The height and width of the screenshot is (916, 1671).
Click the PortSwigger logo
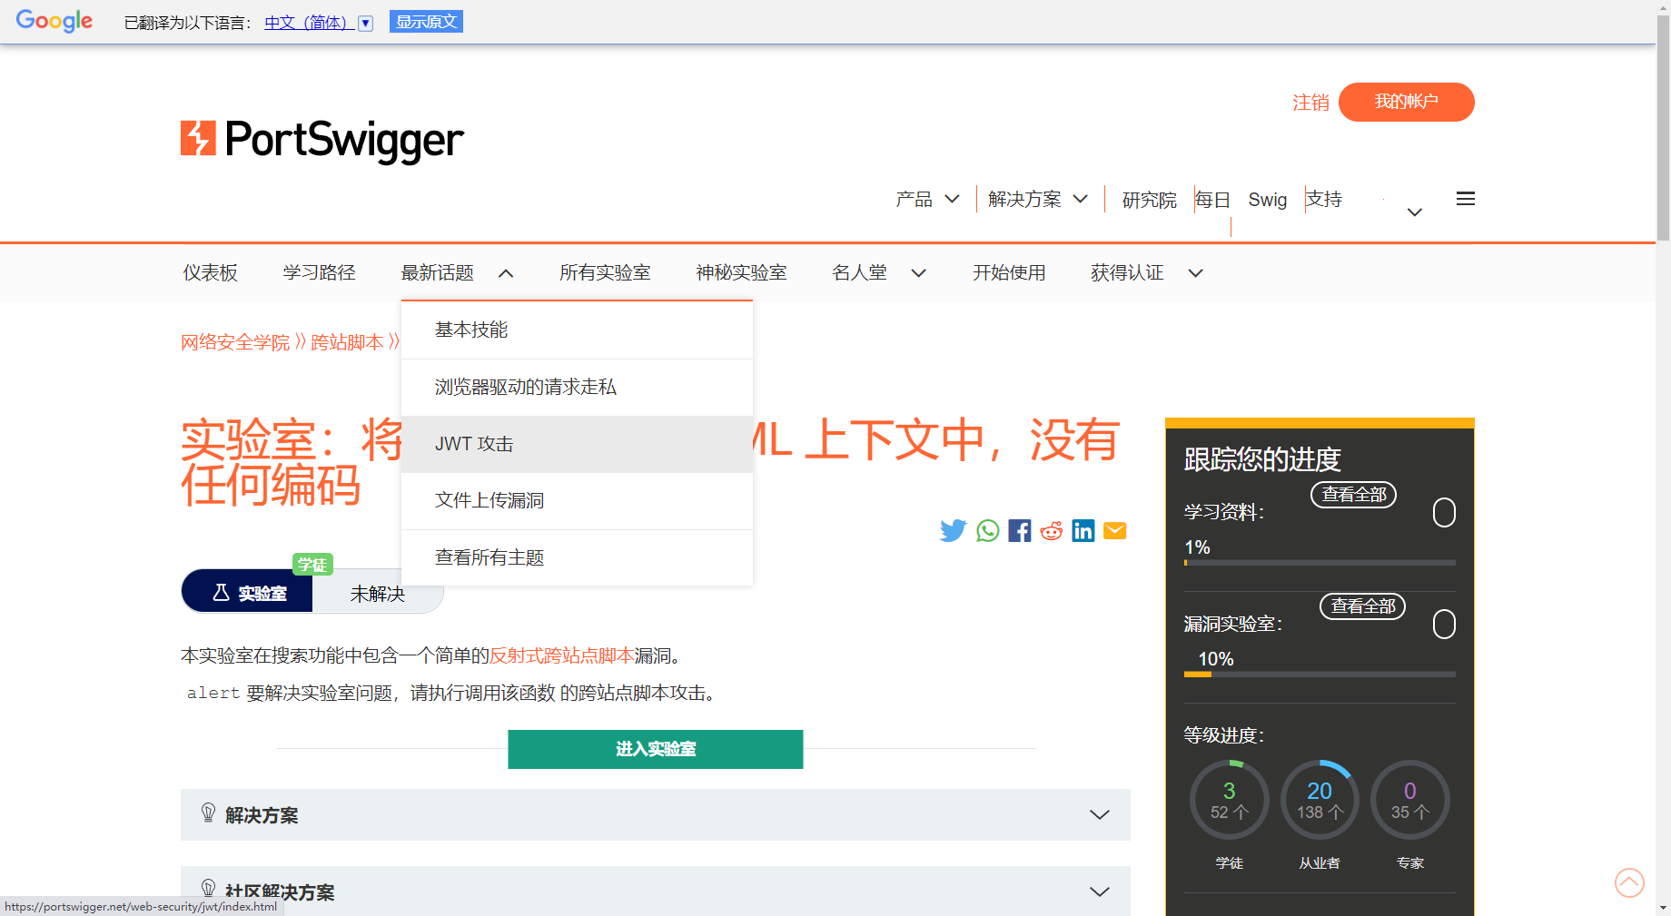point(321,138)
